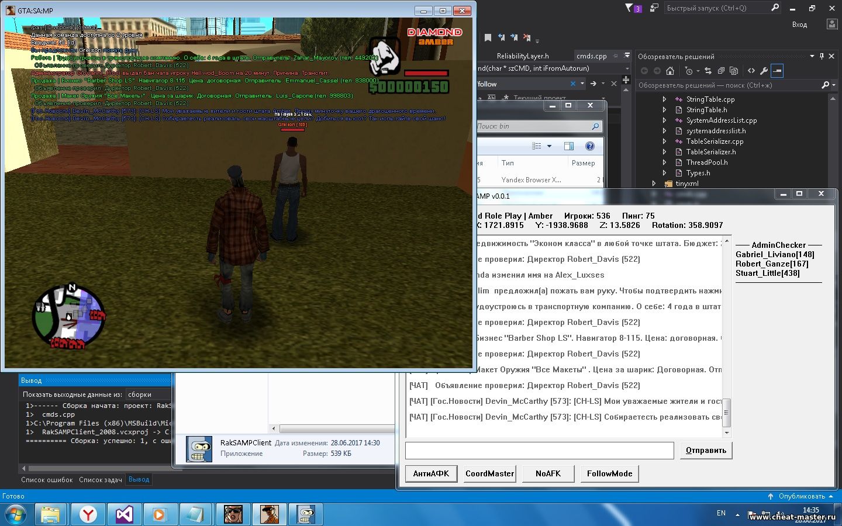Click the Properties wrench icon in Solution Explorer
This screenshot has height=526, width=842.
pyautogui.click(x=764, y=71)
